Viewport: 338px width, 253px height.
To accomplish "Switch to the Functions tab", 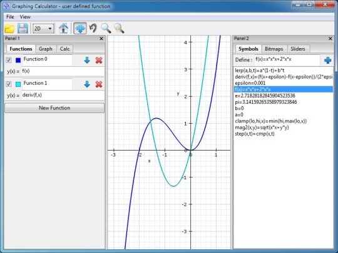I will [x=21, y=49].
